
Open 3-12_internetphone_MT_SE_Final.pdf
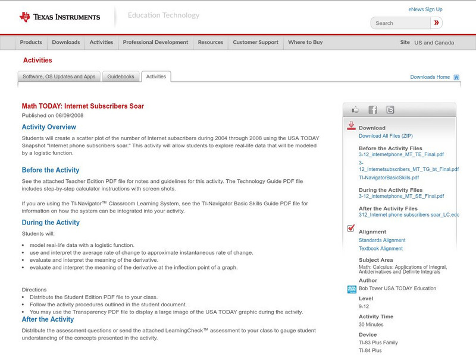[401, 196]
